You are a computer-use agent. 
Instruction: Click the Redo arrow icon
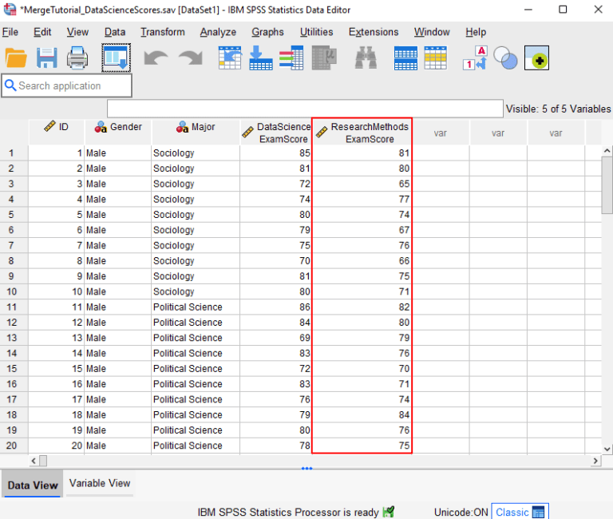click(x=191, y=58)
